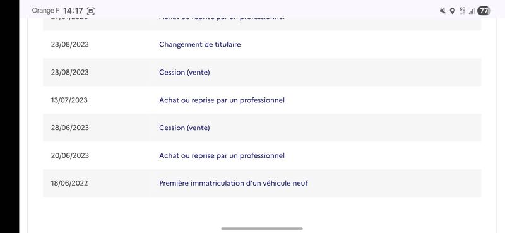Select the 23/08/2023 date in Changement row
The image size is (505, 233).
coord(69,44)
